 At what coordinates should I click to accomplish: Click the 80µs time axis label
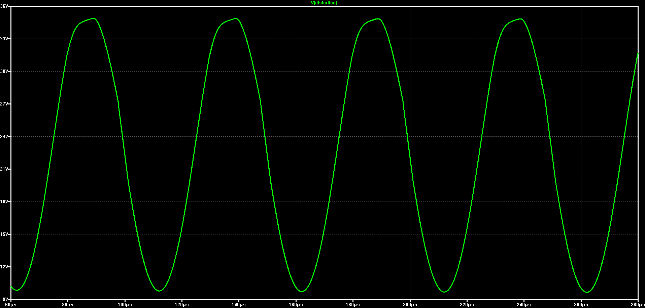pyautogui.click(x=68, y=305)
